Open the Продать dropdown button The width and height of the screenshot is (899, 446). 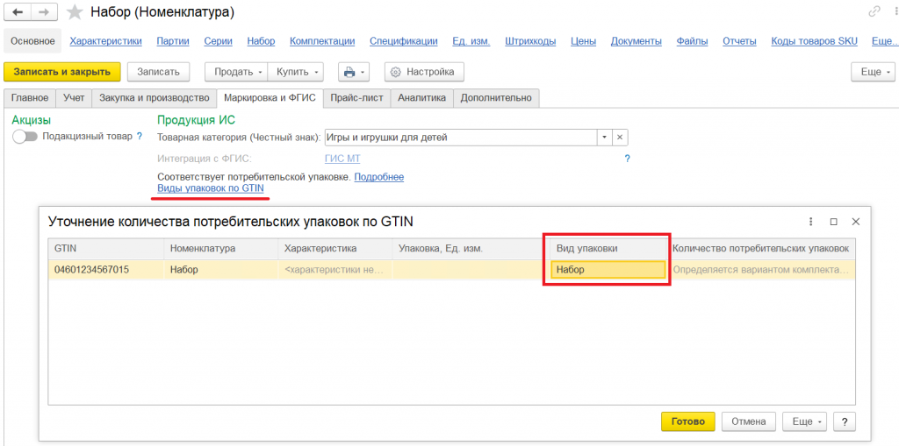(x=236, y=72)
